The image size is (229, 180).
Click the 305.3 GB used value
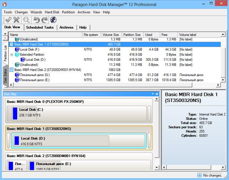(x=152, y=60)
